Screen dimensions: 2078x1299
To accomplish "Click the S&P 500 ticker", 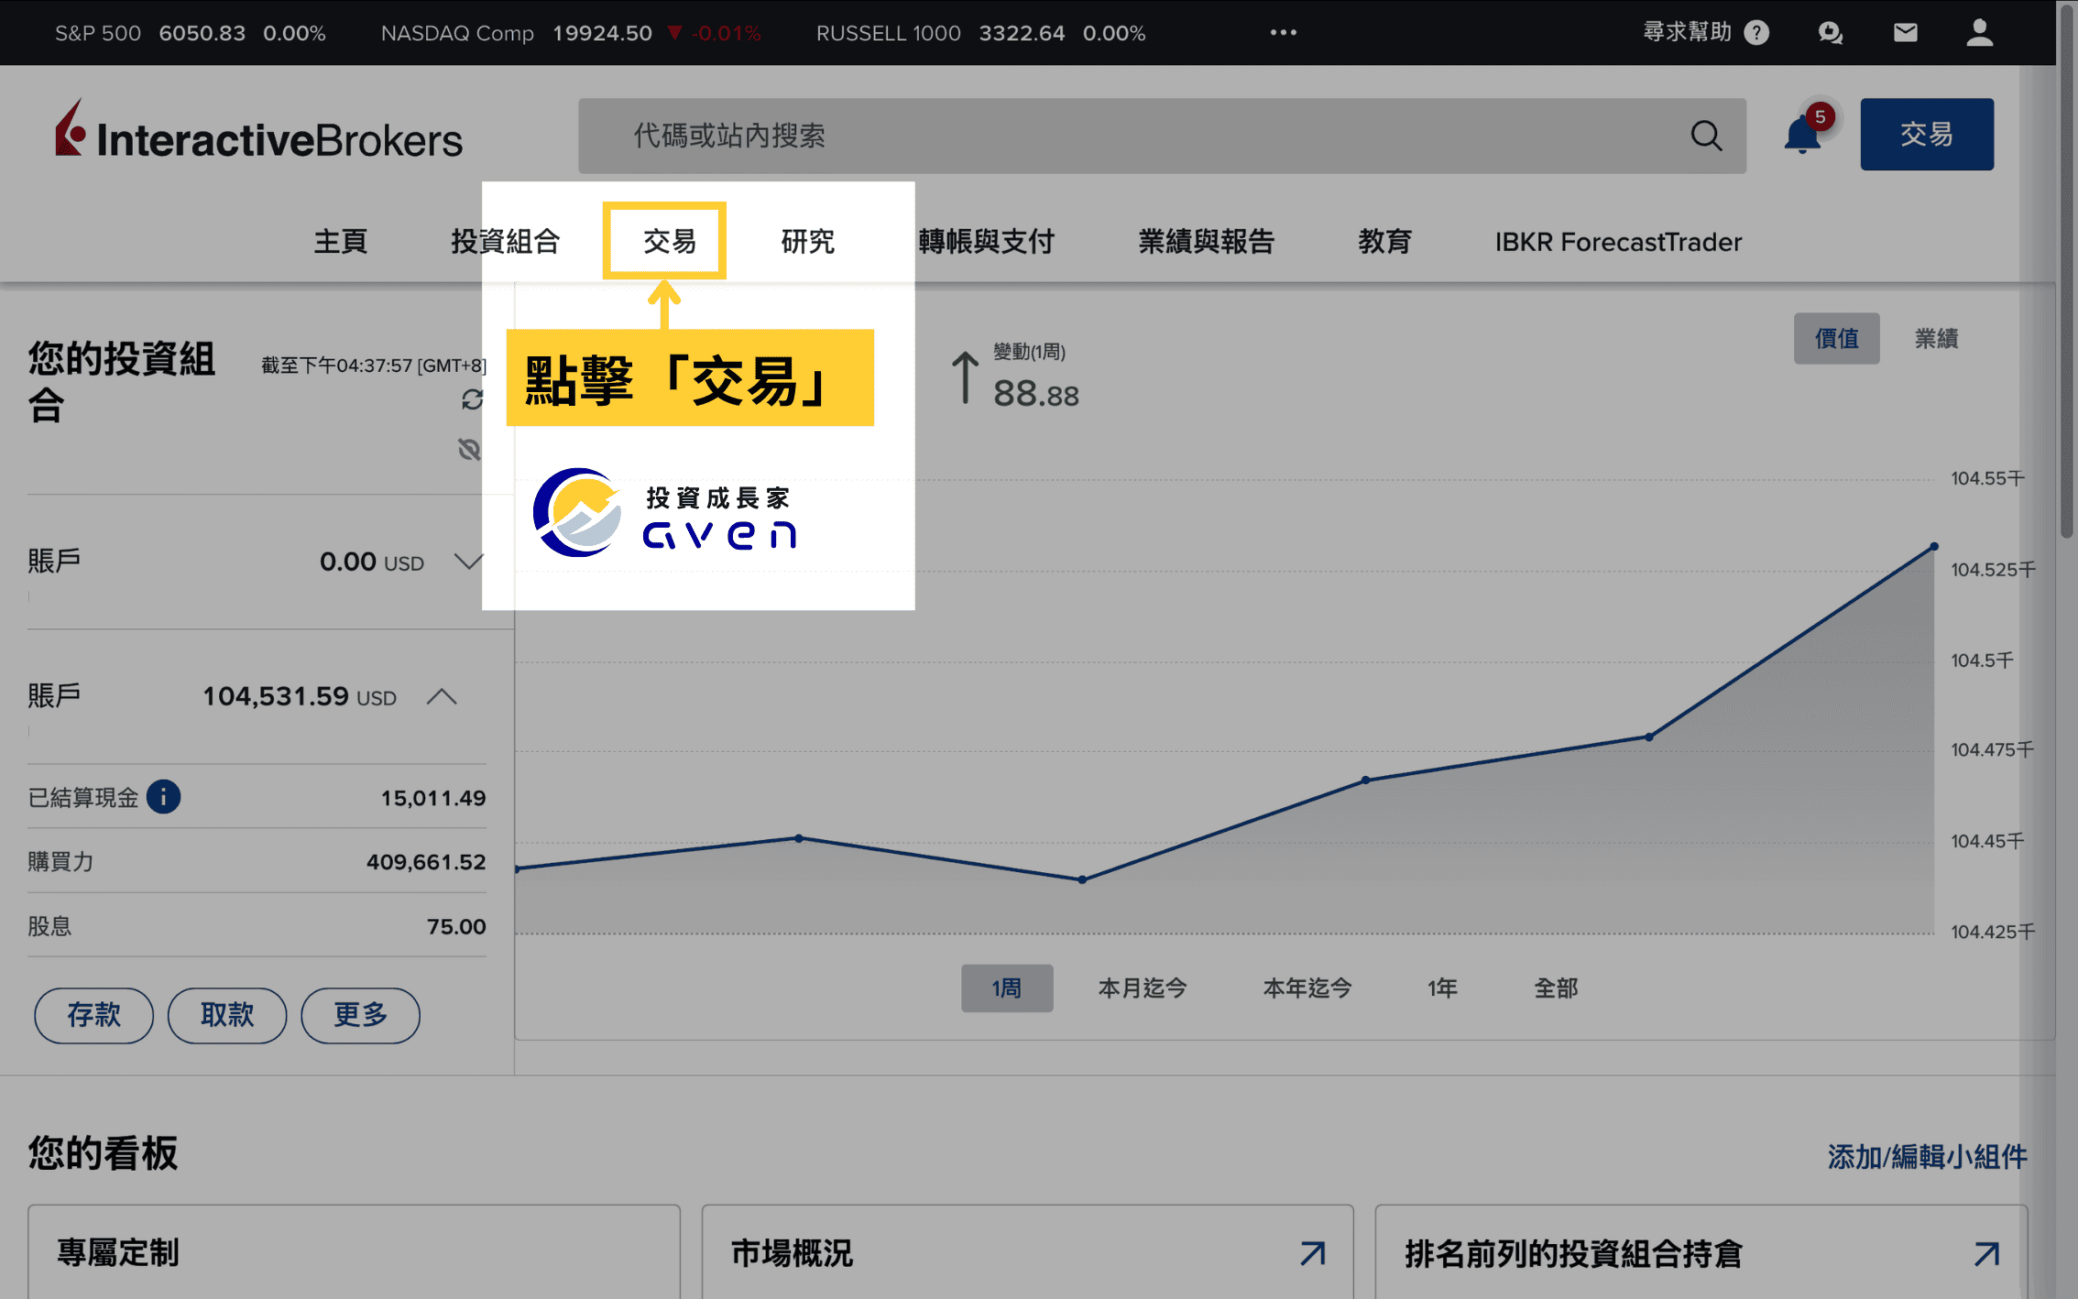I will click(191, 33).
